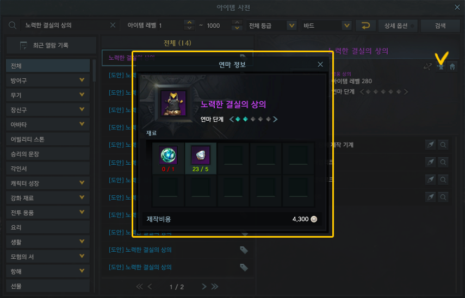Select the second honing material stone icon
The height and width of the screenshot is (298, 465).
201,155
